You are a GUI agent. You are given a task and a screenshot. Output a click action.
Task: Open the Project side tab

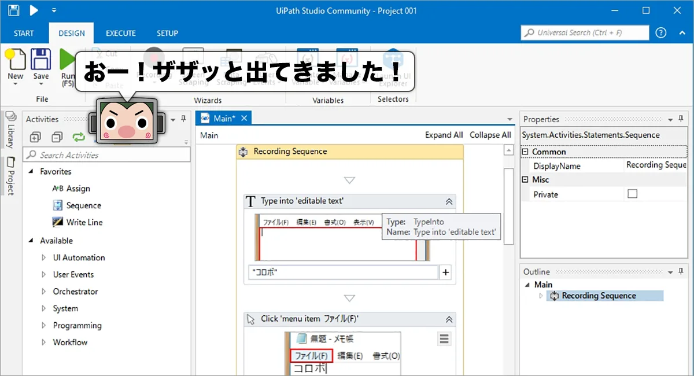[10, 176]
